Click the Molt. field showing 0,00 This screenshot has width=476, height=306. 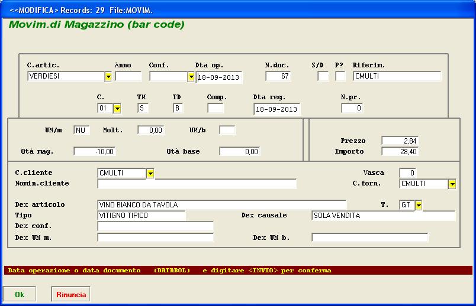(x=151, y=131)
